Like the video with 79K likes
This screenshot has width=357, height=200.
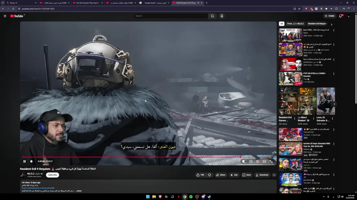pos(200,175)
